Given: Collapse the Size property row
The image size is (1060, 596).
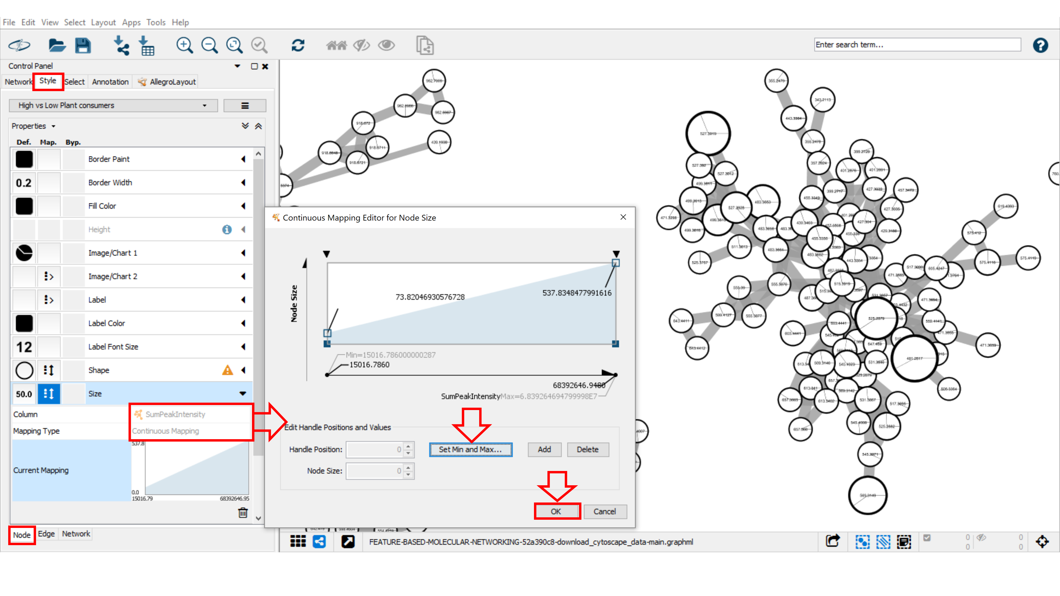Looking at the screenshot, I should click(243, 394).
